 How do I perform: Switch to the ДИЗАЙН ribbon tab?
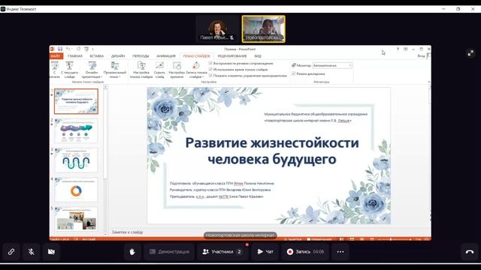pos(118,56)
